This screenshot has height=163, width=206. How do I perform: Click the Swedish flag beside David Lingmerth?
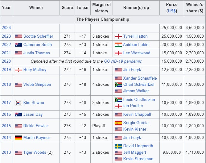[x=118, y=146]
